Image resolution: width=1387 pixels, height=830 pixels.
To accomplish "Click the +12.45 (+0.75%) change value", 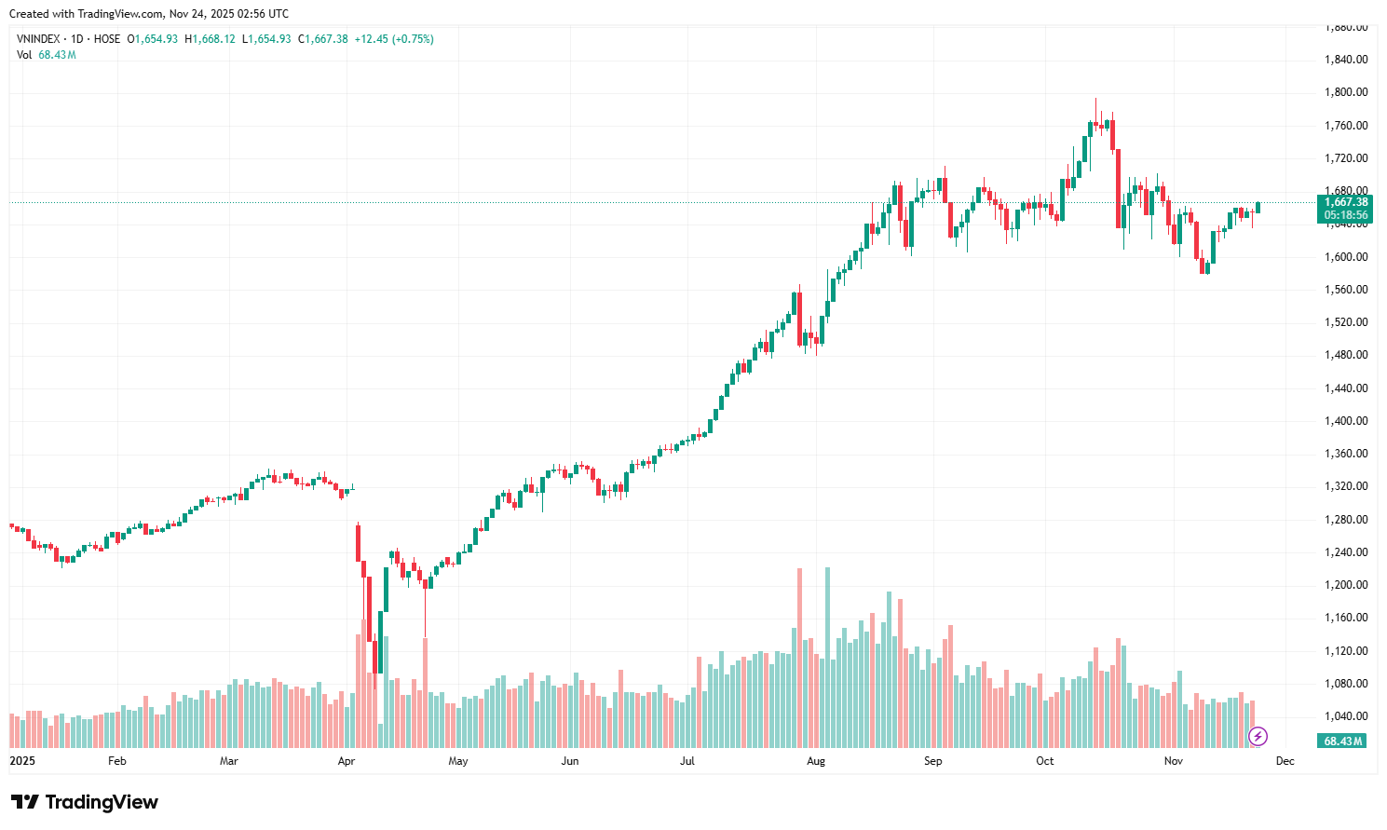I will coord(394,39).
